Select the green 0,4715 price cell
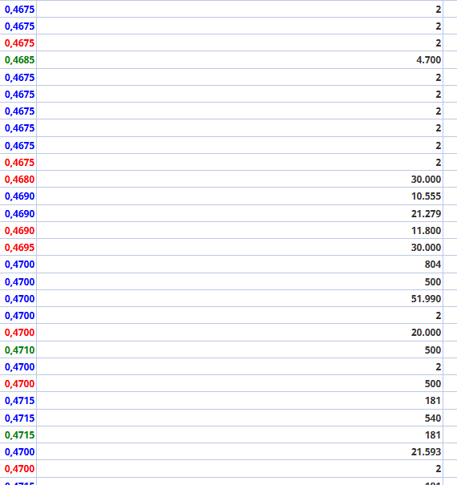The height and width of the screenshot is (485, 457). click(x=18, y=434)
